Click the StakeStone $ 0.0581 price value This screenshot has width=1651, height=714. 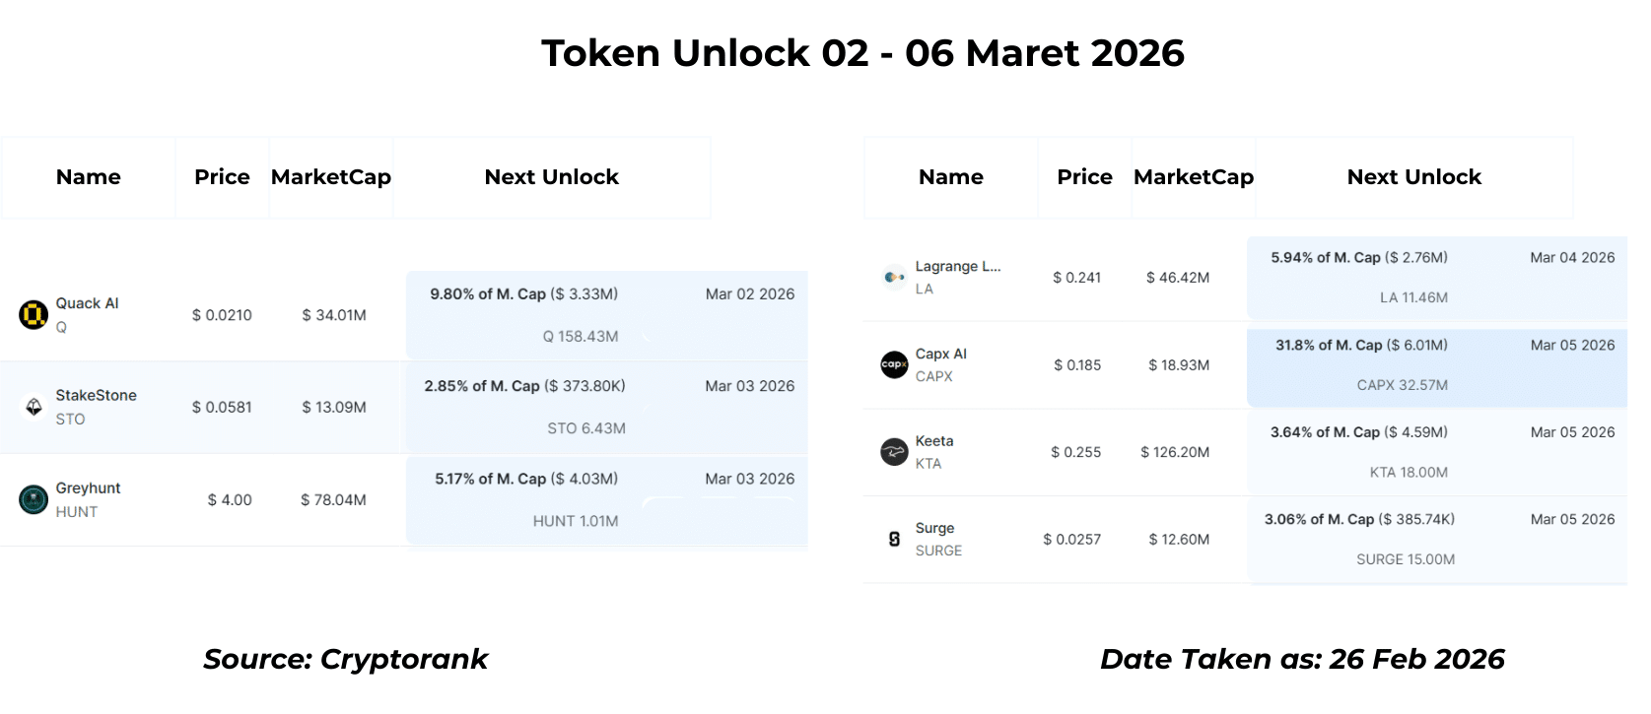point(222,408)
